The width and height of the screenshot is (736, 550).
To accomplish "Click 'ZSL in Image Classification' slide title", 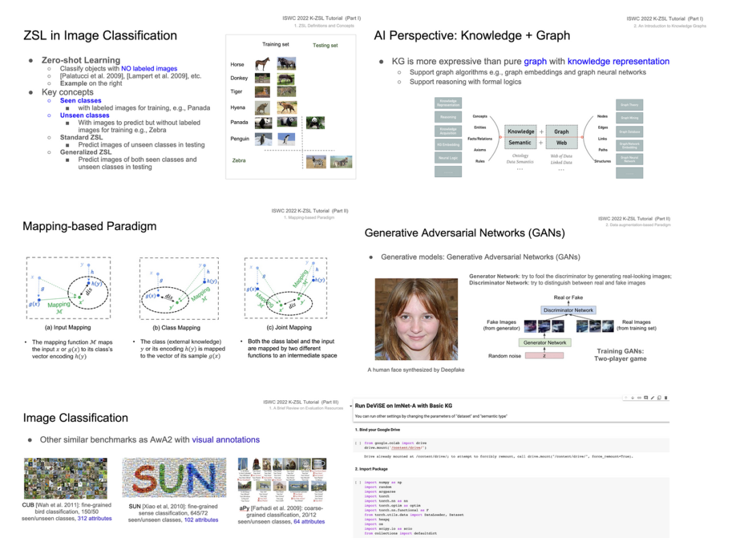I will click(x=100, y=35).
